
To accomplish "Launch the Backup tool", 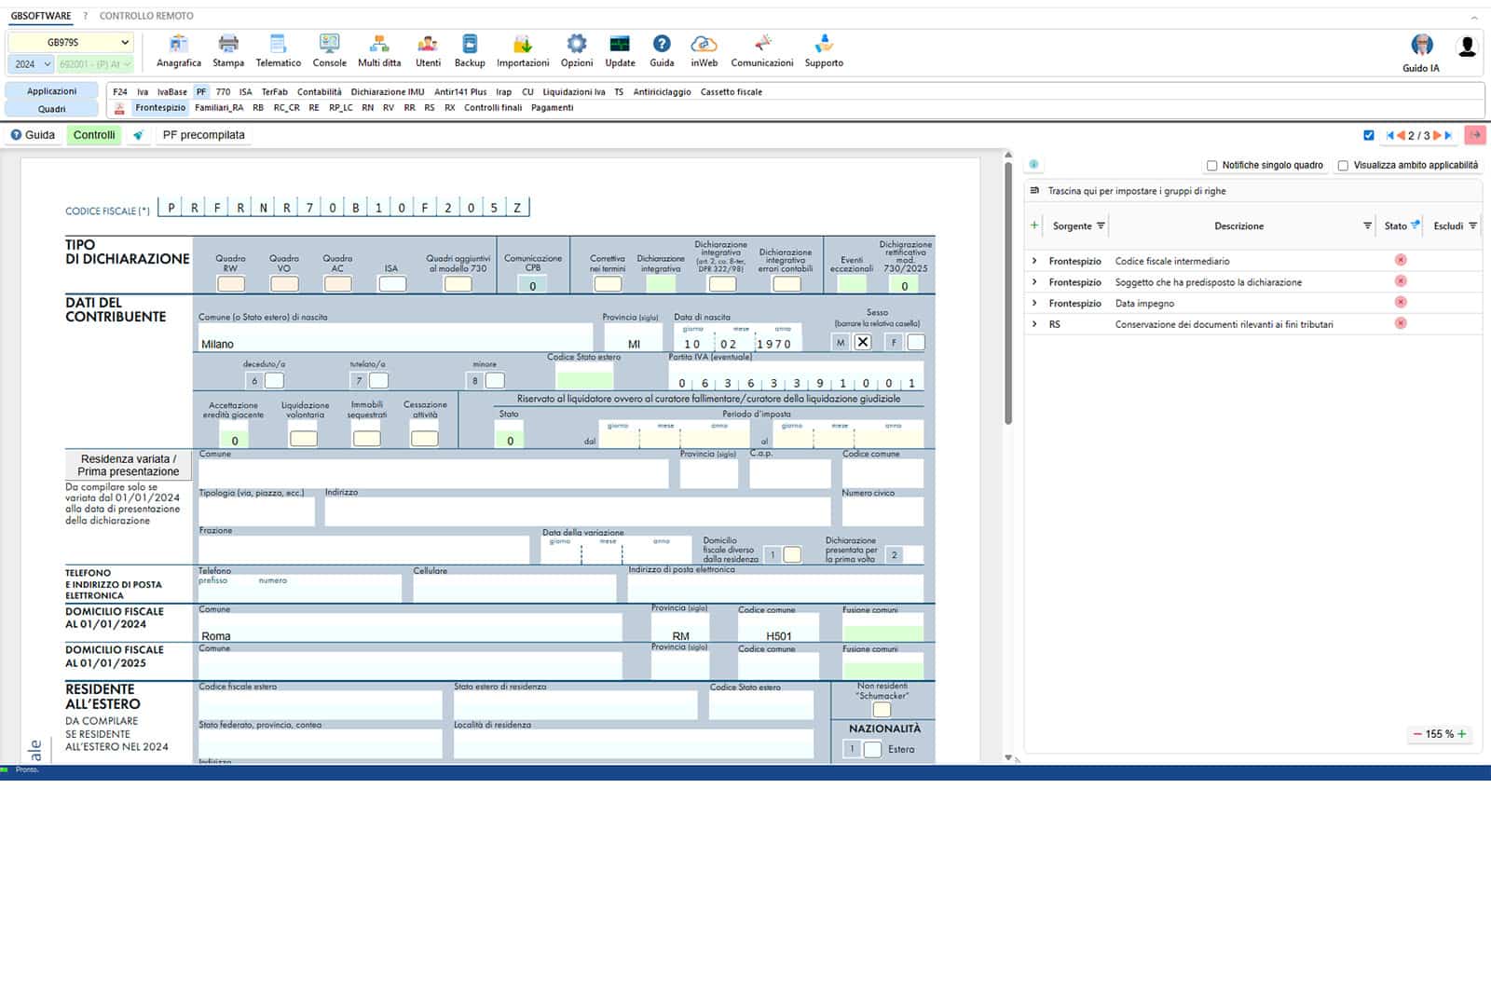I will tap(470, 50).
